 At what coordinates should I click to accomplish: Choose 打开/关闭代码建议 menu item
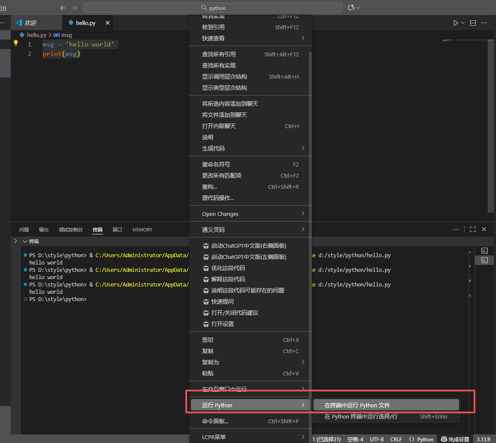click(250, 313)
